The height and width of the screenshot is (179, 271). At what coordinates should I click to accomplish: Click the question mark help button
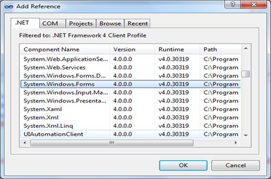pyautogui.click(x=233, y=5)
